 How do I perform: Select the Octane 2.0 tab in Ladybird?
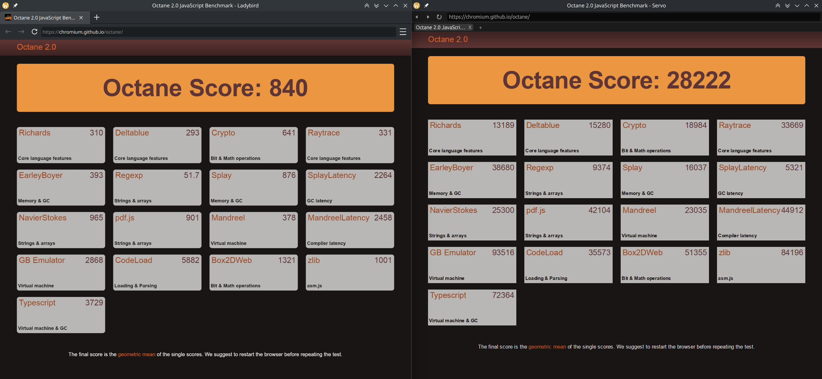(x=45, y=18)
